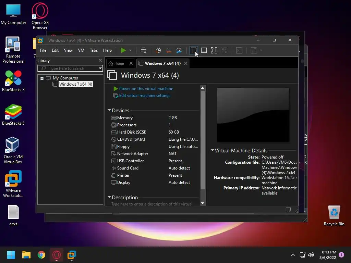Viewport: 351px width, 263px height.
Task: Open File Explorer from the taskbar
Action: 26,255
